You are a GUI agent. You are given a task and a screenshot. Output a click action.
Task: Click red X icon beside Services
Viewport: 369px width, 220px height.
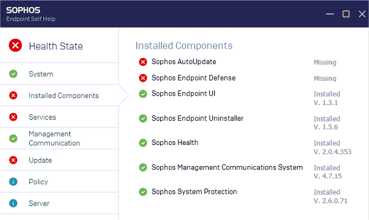pyautogui.click(x=13, y=117)
